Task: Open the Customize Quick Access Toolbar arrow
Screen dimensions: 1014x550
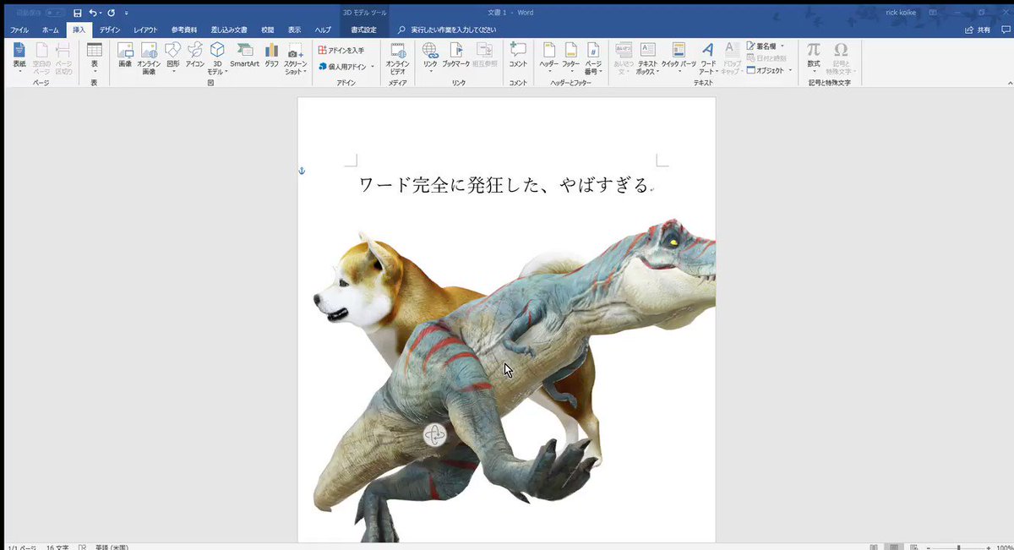Action: click(x=126, y=14)
